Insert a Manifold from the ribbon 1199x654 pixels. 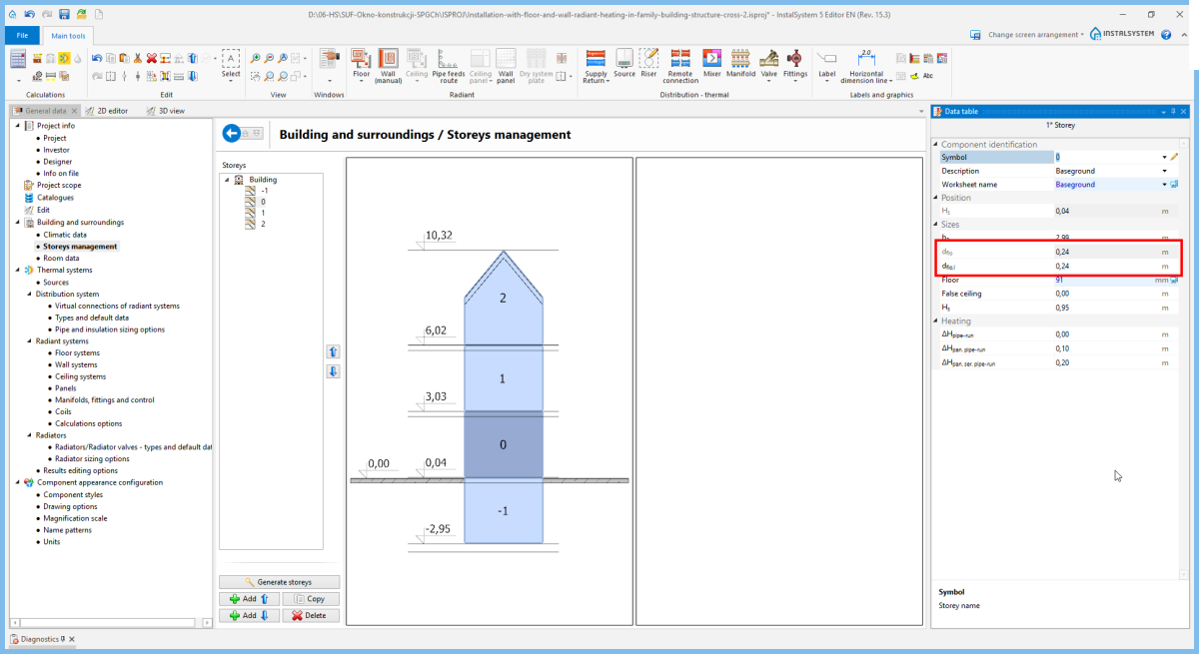coord(740,61)
